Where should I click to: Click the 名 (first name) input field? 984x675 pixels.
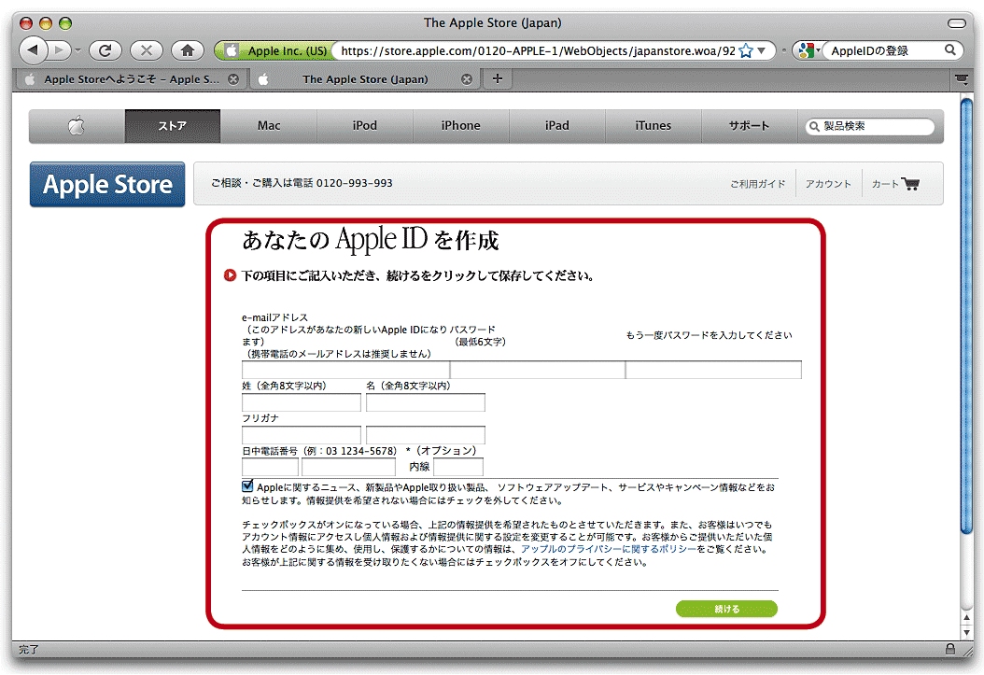(426, 402)
